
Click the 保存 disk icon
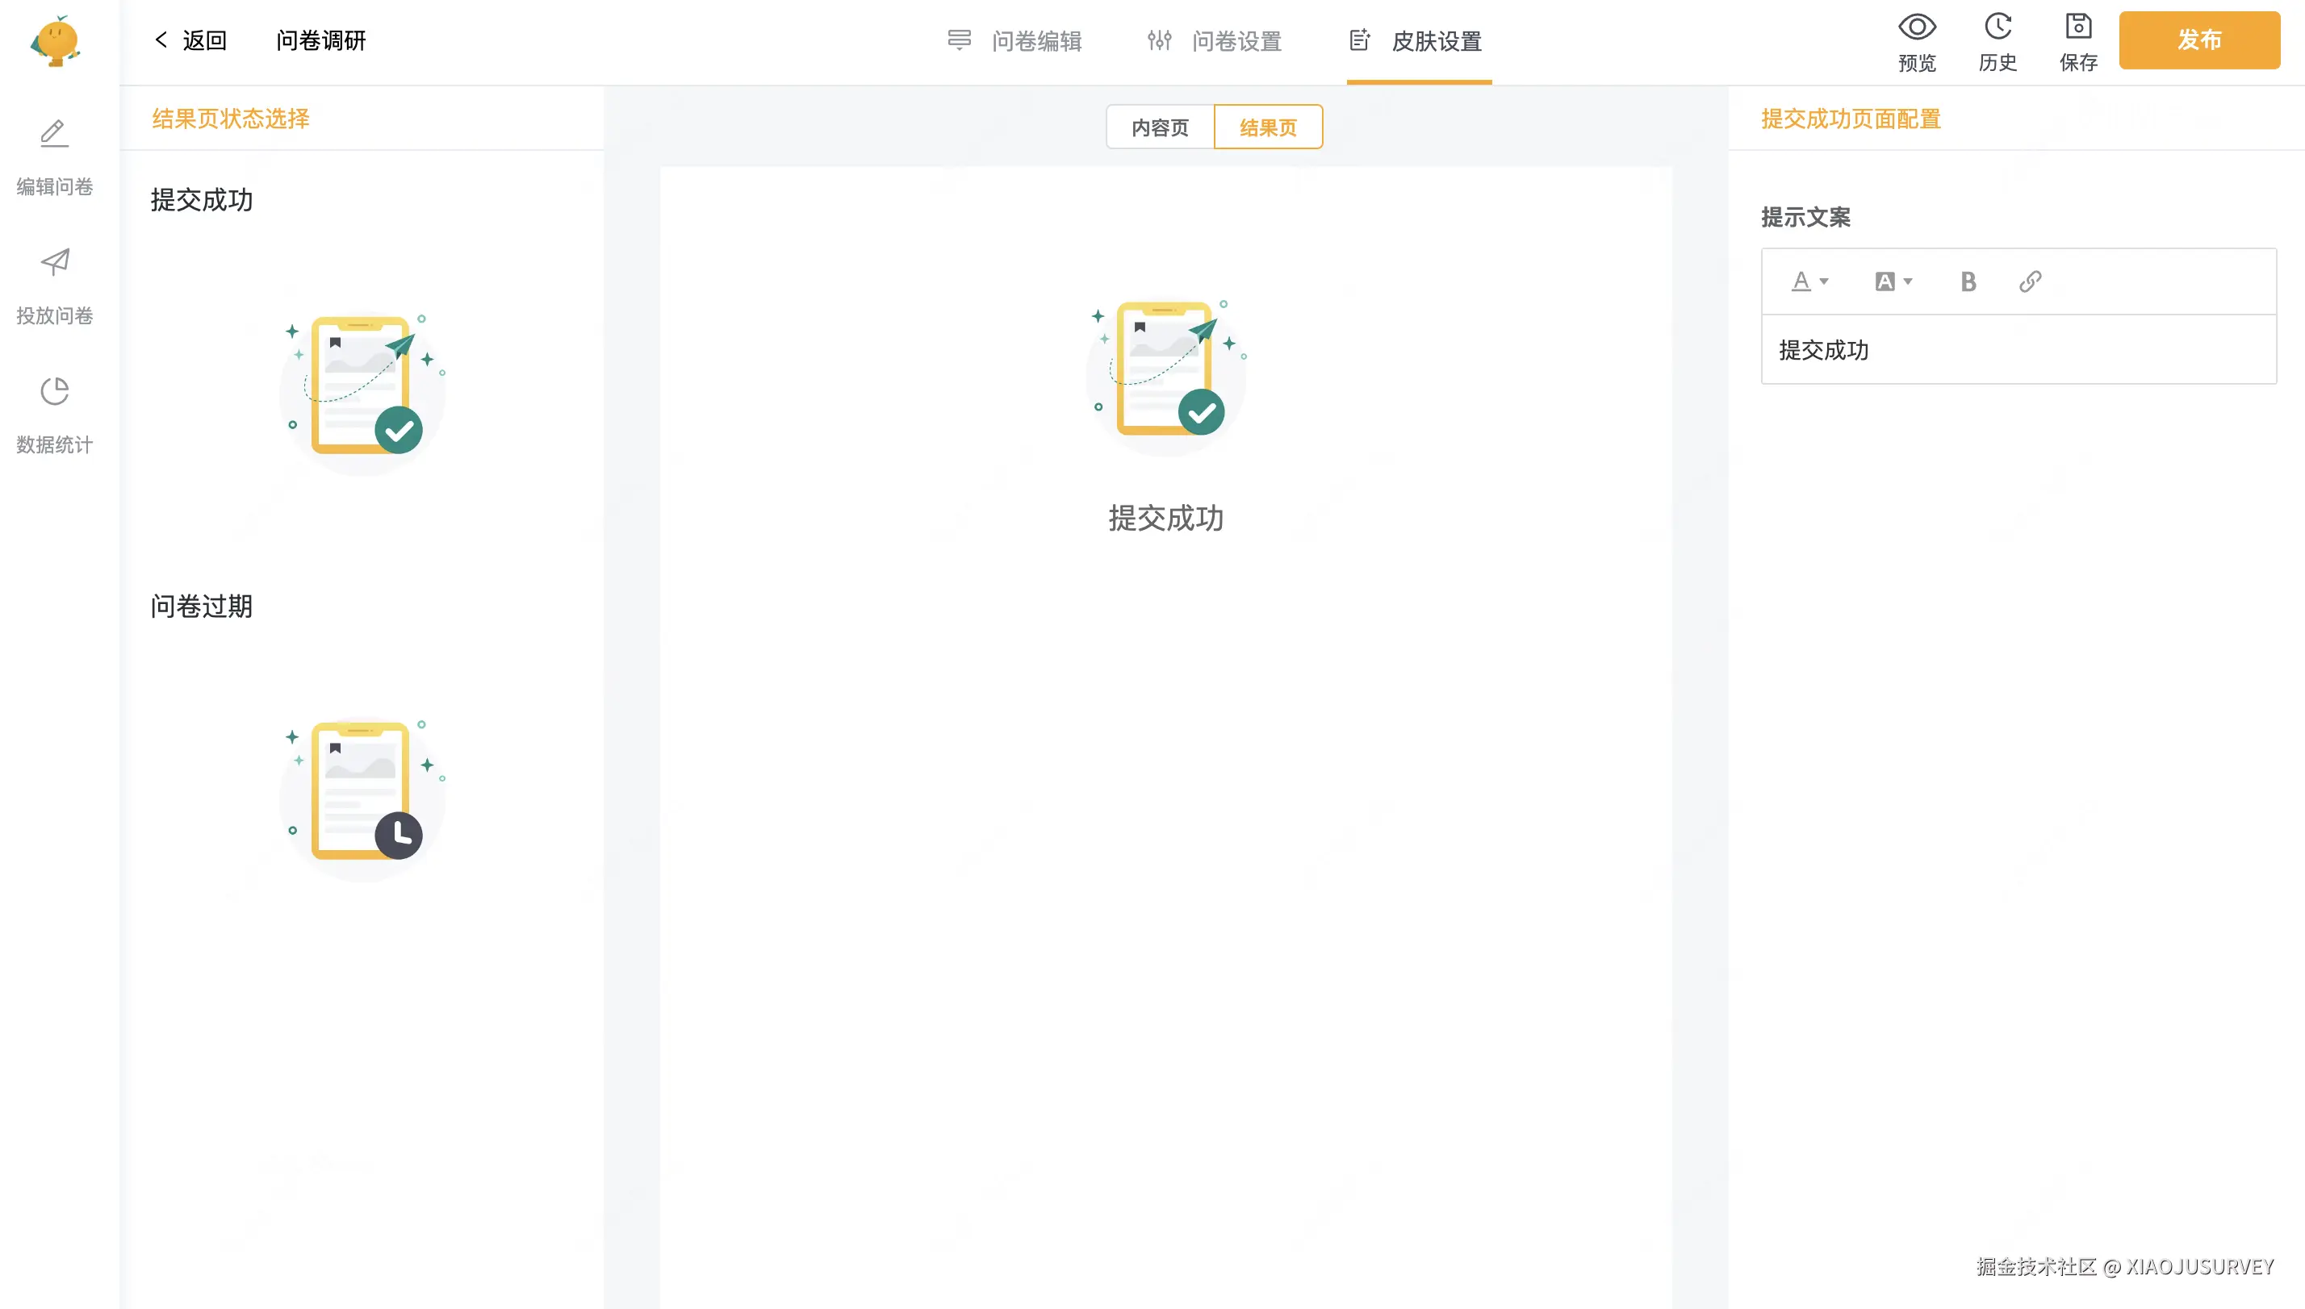(x=2077, y=27)
